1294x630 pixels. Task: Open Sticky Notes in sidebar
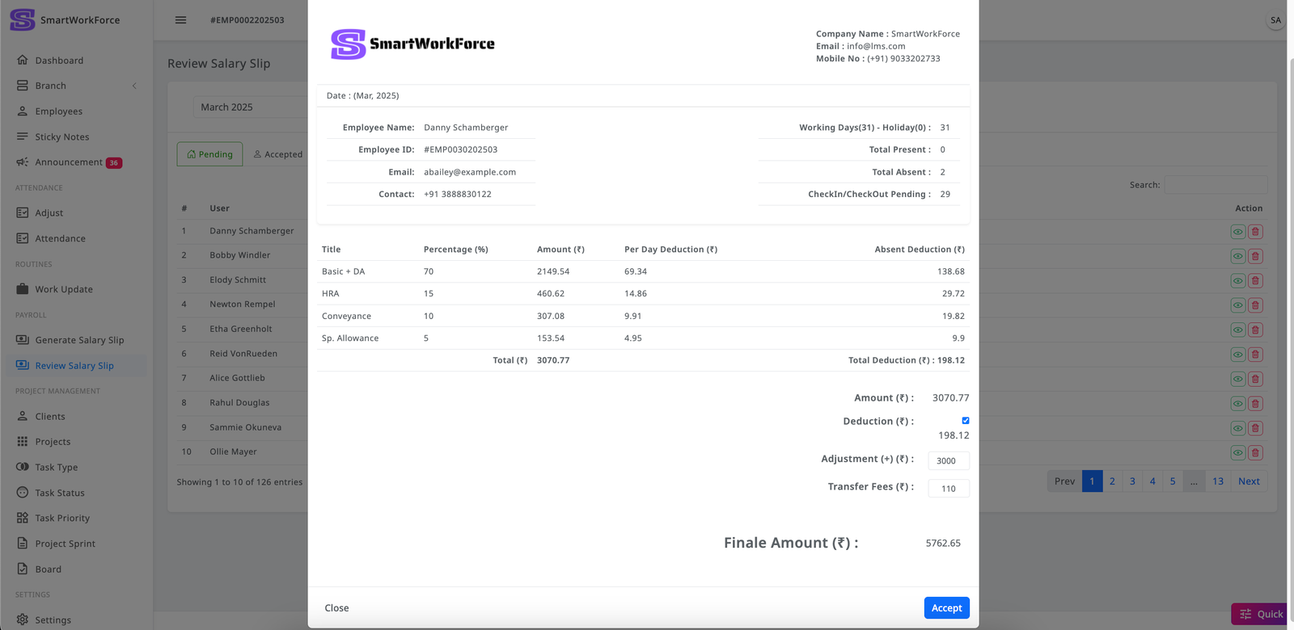tap(61, 137)
